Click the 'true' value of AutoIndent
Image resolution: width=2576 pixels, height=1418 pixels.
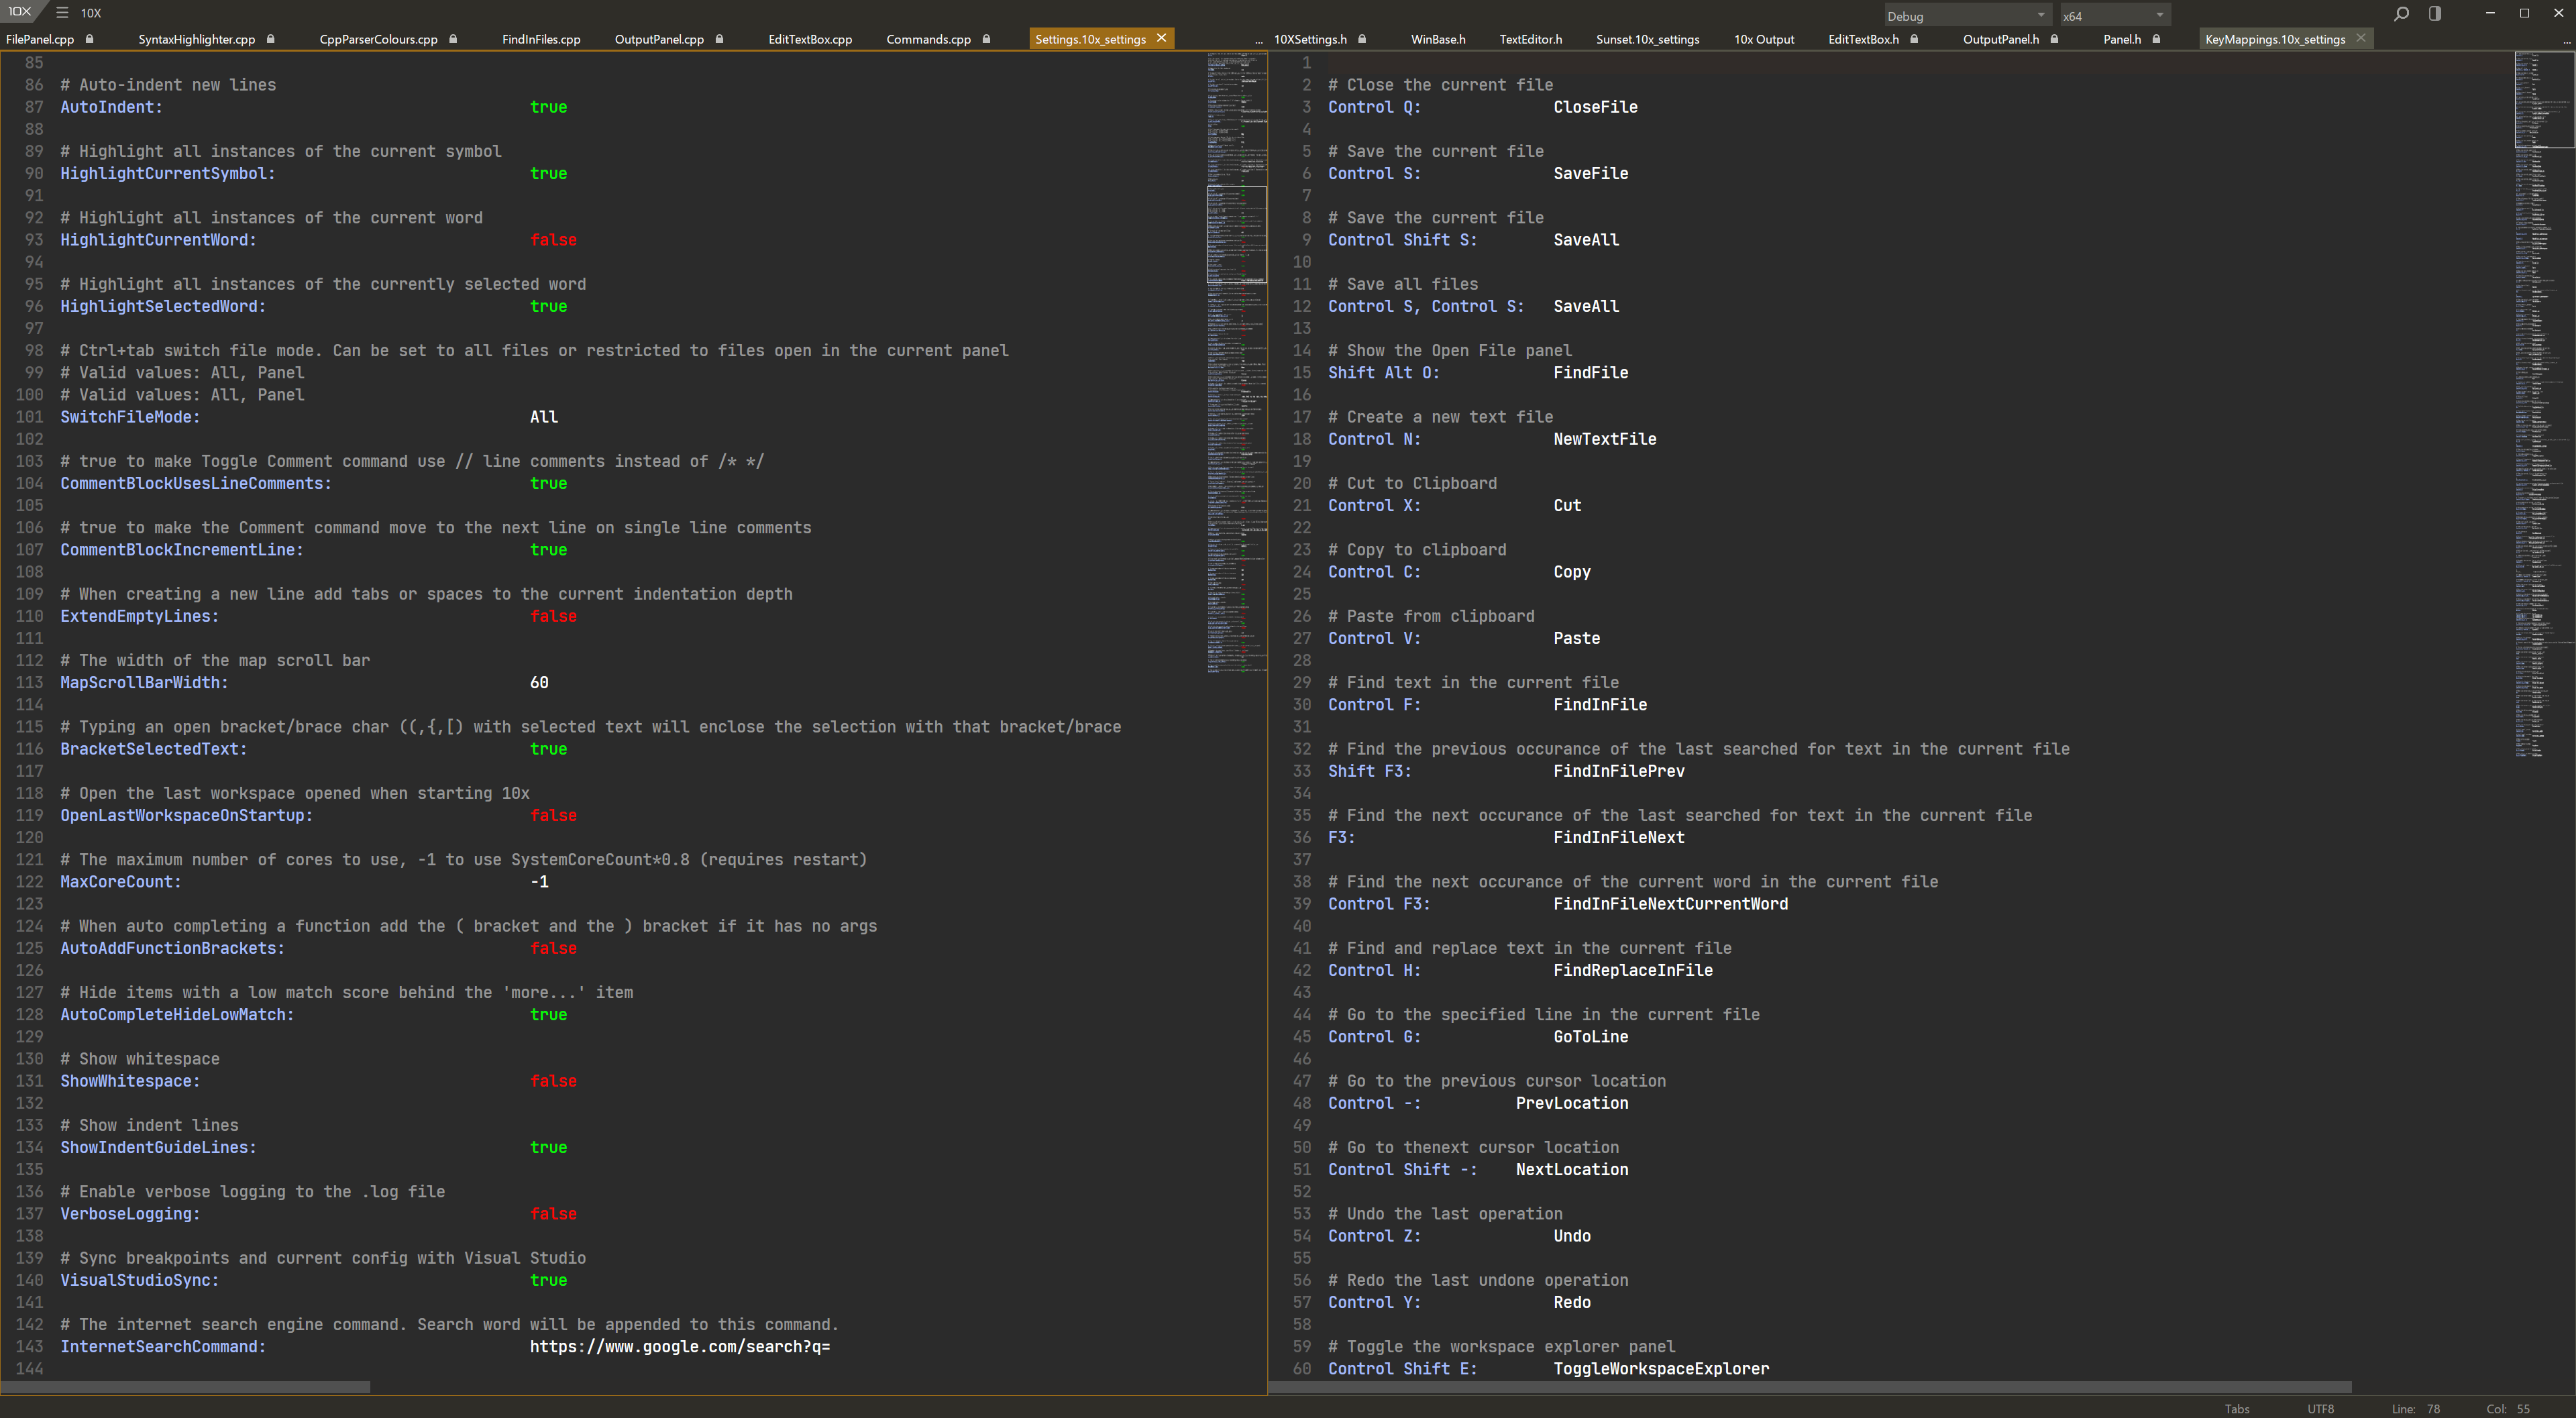click(x=548, y=107)
